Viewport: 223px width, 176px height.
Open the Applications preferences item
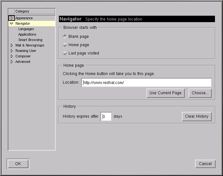27,35
